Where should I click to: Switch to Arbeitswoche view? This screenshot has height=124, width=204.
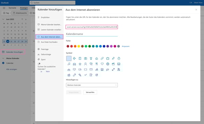point(20,13)
